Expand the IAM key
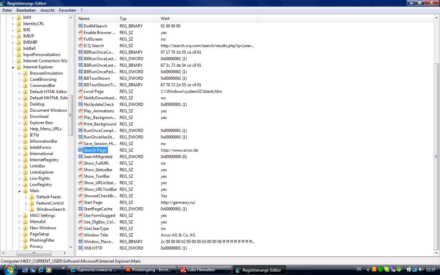This screenshot has width=440, height=275. click(x=13, y=18)
